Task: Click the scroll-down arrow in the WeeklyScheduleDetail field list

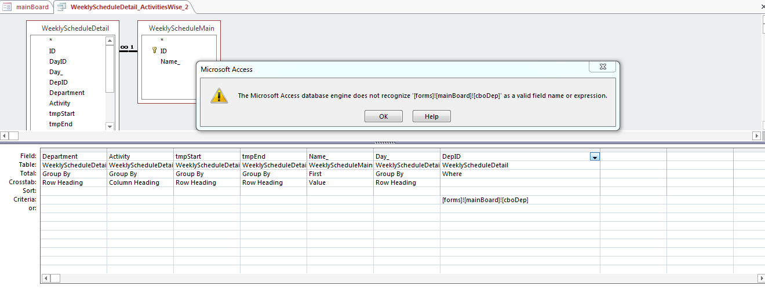Action: point(110,126)
